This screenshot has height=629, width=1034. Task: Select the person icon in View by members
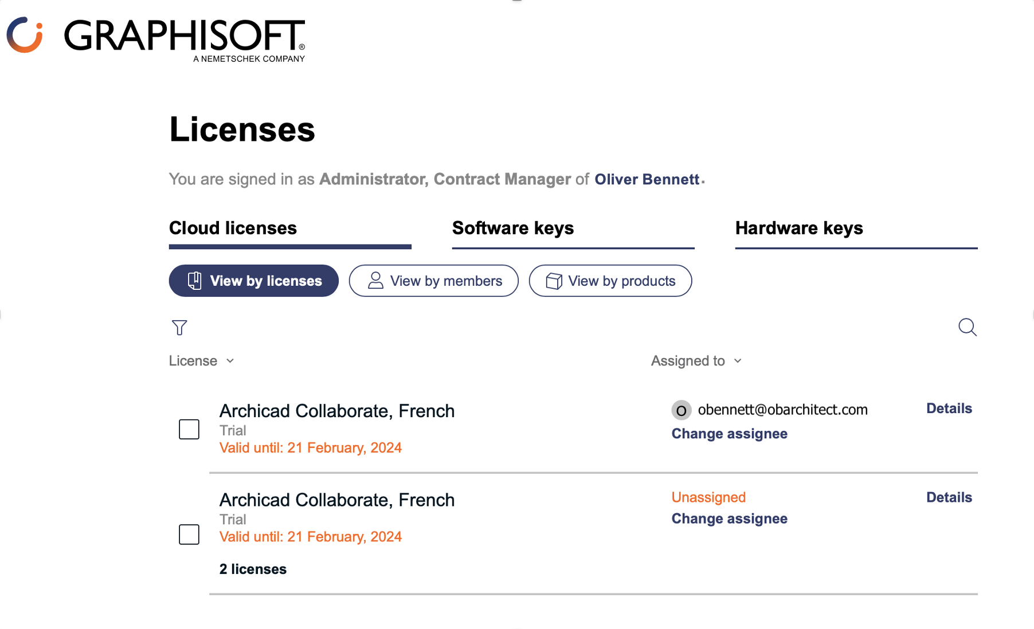click(x=375, y=280)
